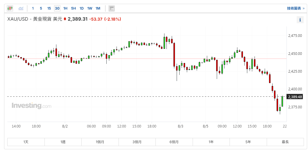The image size is (308, 151).
Task: Select the 1-minute interval
Action: [x=33, y=8]
